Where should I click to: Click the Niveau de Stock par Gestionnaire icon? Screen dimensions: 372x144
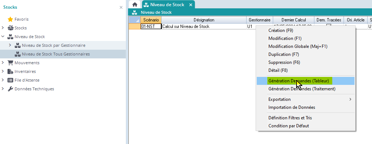click(x=18, y=45)
